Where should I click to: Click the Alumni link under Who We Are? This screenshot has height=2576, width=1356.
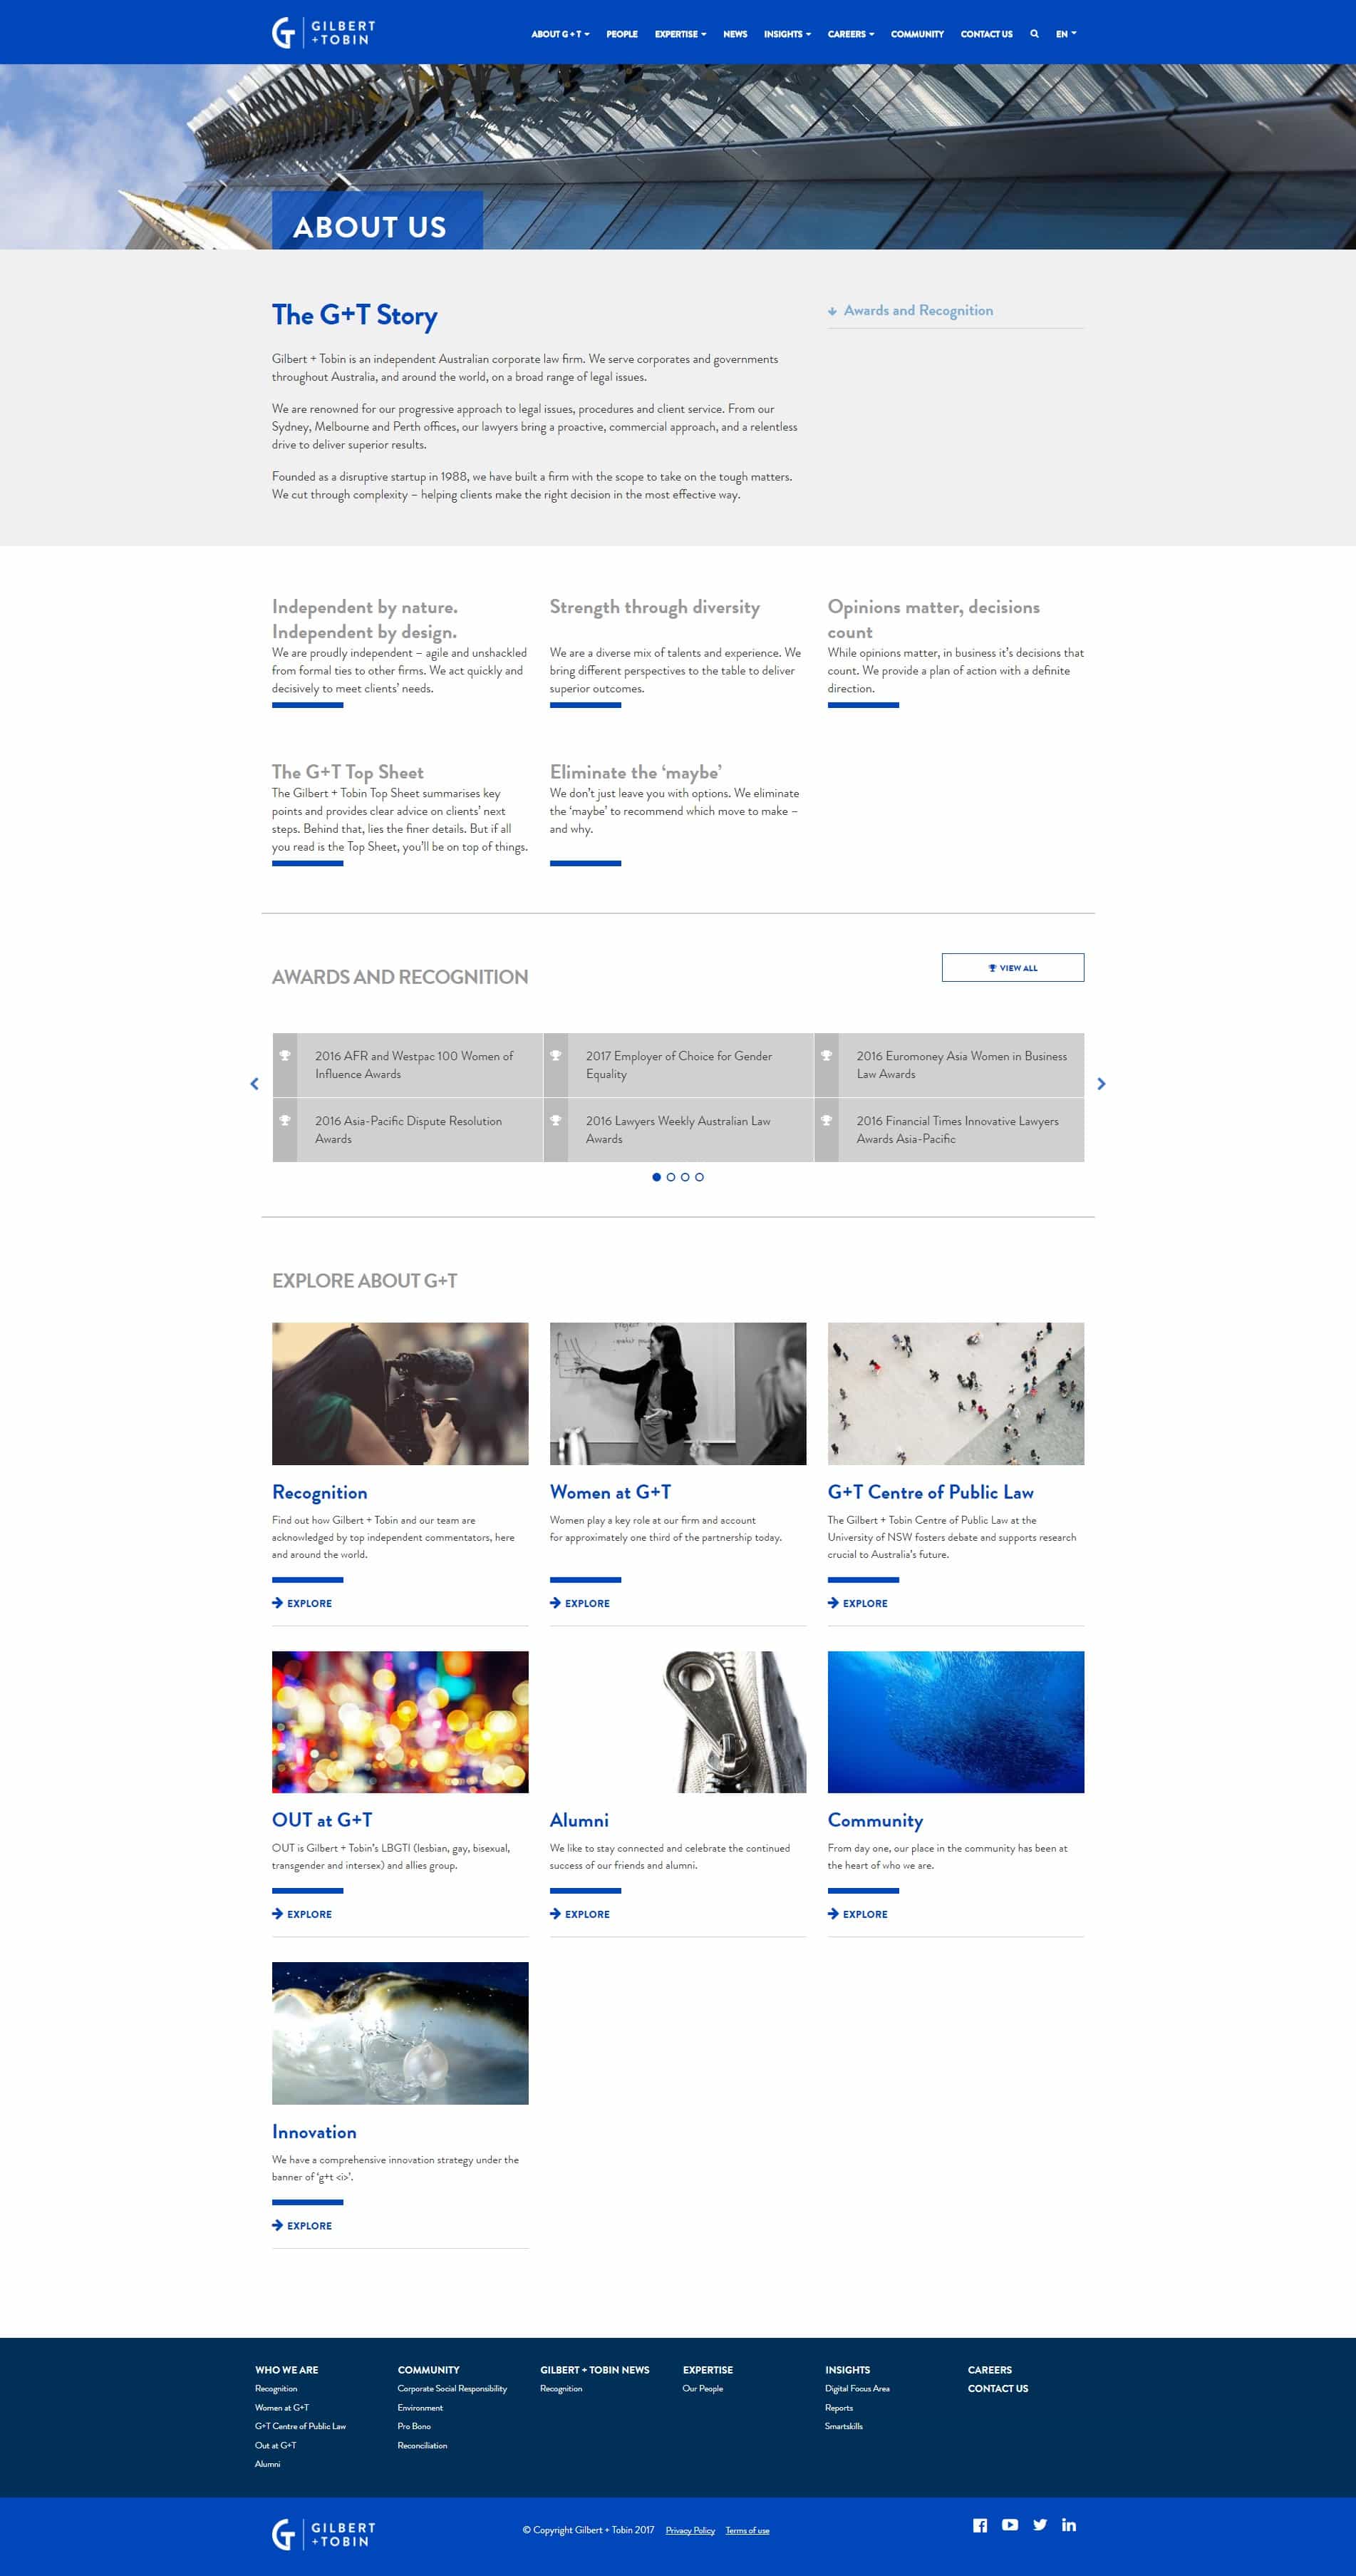[268, 2464]
